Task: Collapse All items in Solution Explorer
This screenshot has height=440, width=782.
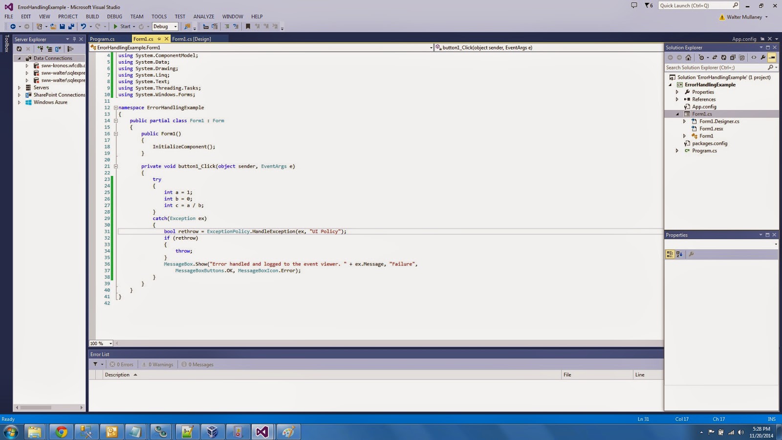Action: point(732,57)
